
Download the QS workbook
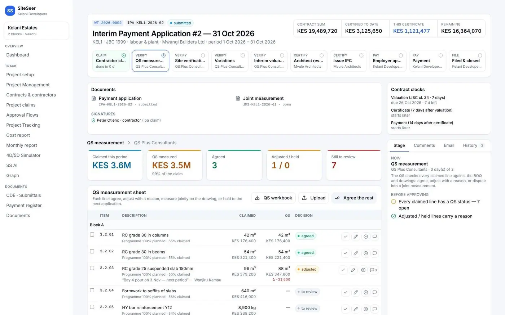pos(273,198)
